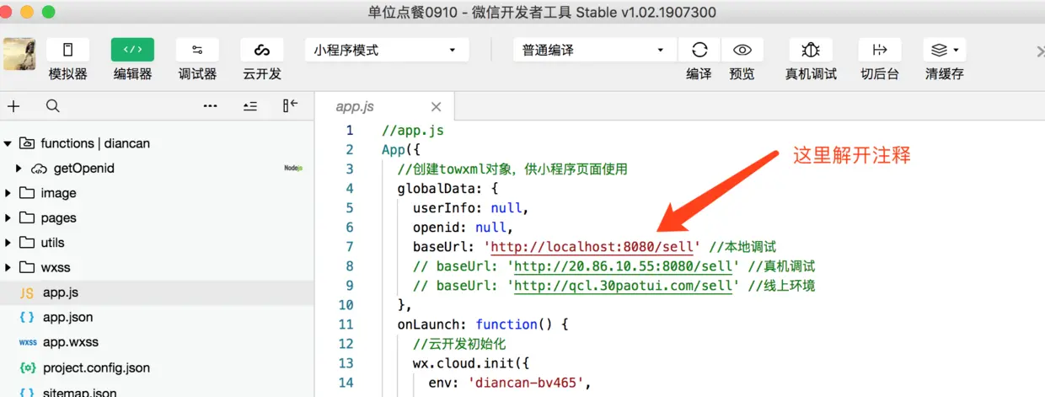1045x397 pixels.
Task: Click the 预览 preview eye icon
Action: pos(742,50)
